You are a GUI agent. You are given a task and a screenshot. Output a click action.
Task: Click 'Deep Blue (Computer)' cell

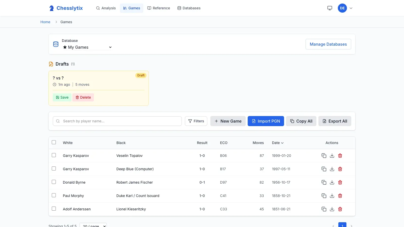coord(135,169)
